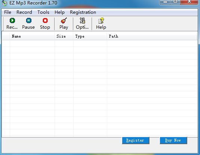Image resolution: width=200 pixels, height=155 pixels.
Task: Open the Help toolbar button
Action: (101, 23)
